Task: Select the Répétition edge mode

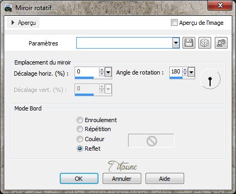Action: (80, 129)
